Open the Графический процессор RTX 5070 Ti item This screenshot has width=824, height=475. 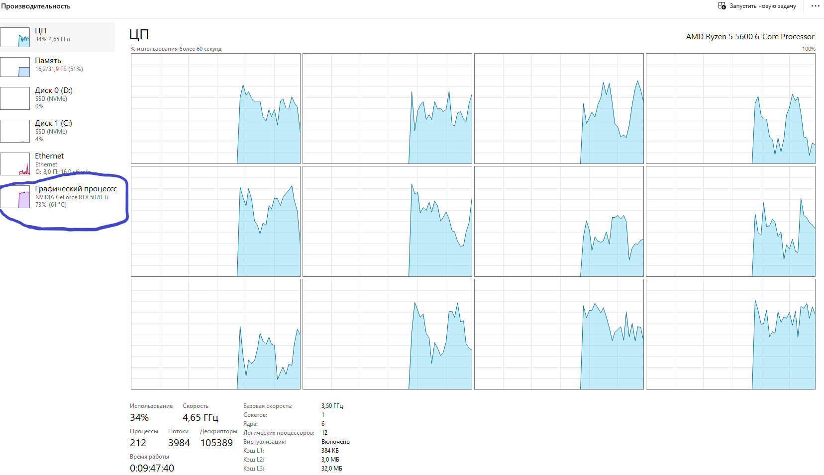coord(57,196)
